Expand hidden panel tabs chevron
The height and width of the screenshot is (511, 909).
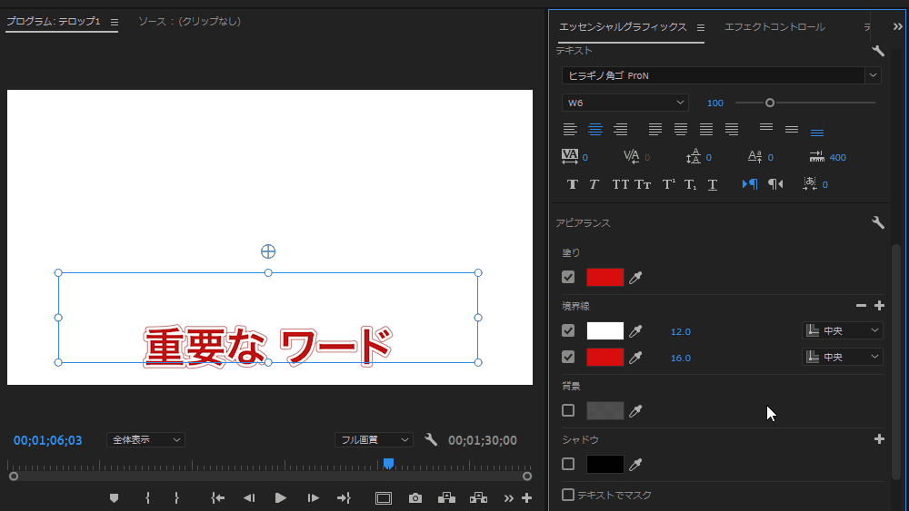[x=897, y=26]
